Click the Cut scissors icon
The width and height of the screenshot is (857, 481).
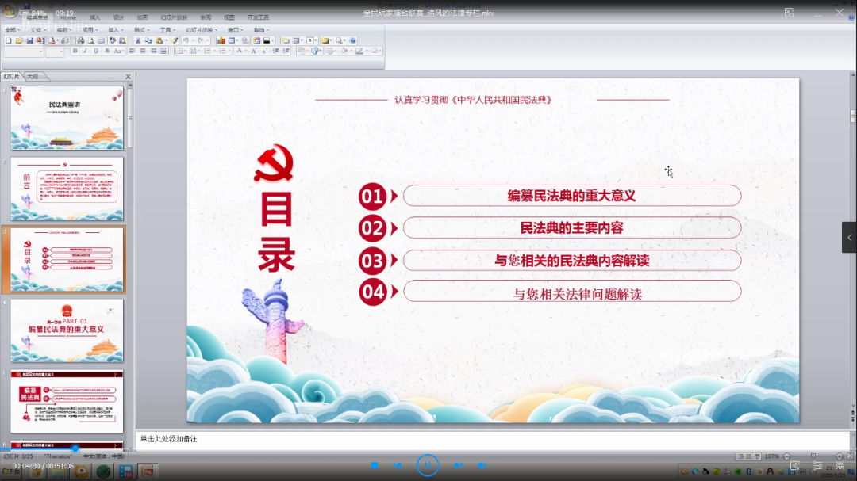click(x=137, y=40)
